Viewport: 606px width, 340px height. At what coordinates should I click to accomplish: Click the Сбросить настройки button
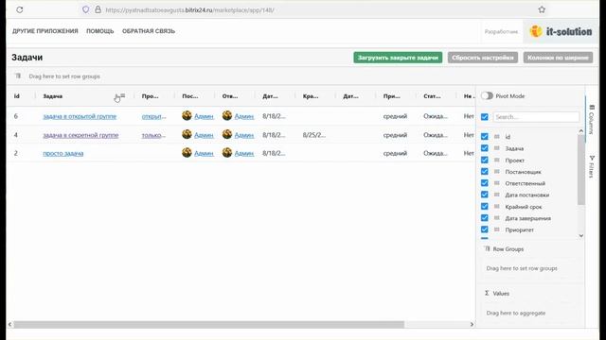[483, 58]
